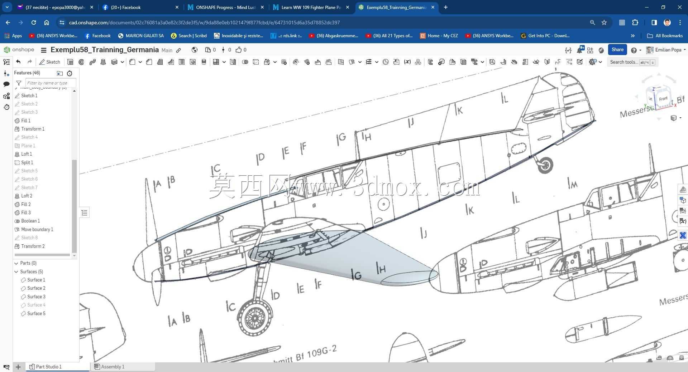688x372 pixels.
Task: Expand the pattern tool dropdown arrow
Action: [x=224, y=62]
